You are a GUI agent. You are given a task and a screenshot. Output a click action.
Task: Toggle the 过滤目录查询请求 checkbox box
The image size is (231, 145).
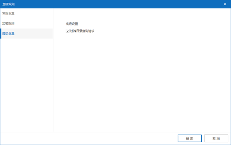point(68,31)
